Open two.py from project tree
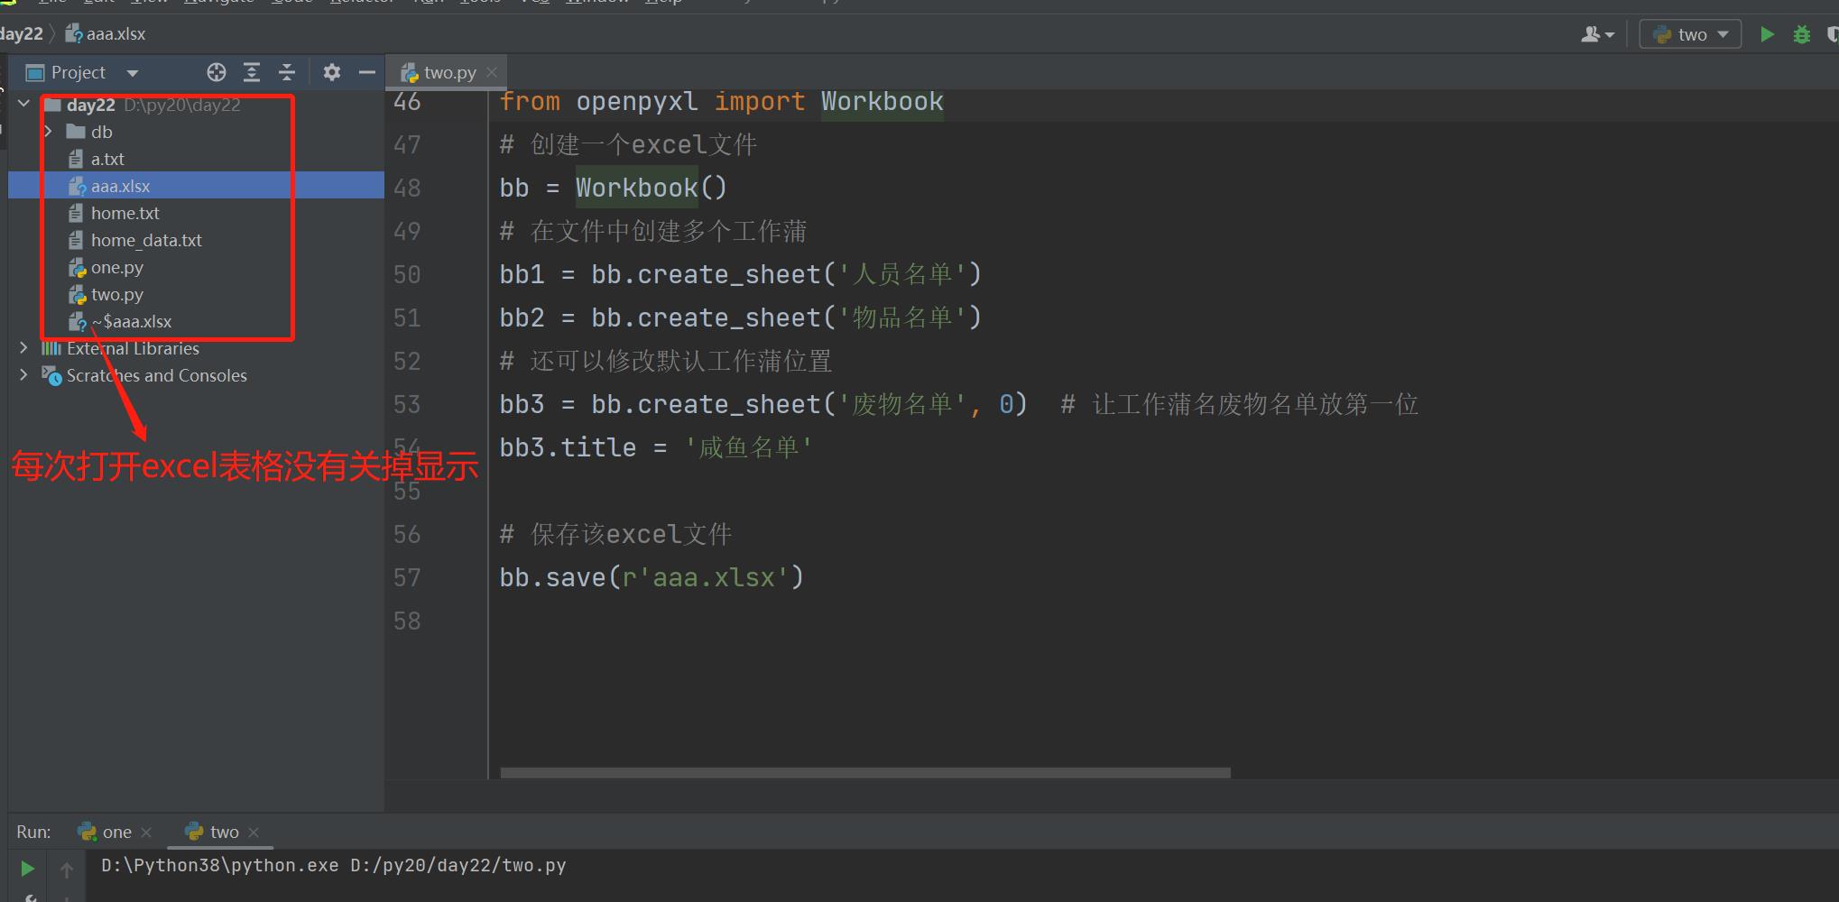Viewport: 1839px width, 902px height. point(116,294)
